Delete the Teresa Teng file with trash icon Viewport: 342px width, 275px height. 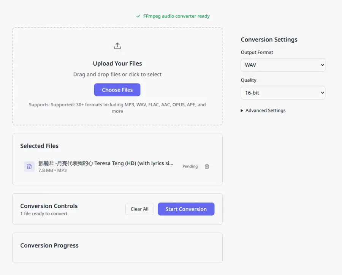(x=207, y=166)
